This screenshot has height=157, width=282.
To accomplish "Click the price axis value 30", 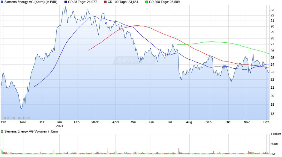I will coord(272,26).
